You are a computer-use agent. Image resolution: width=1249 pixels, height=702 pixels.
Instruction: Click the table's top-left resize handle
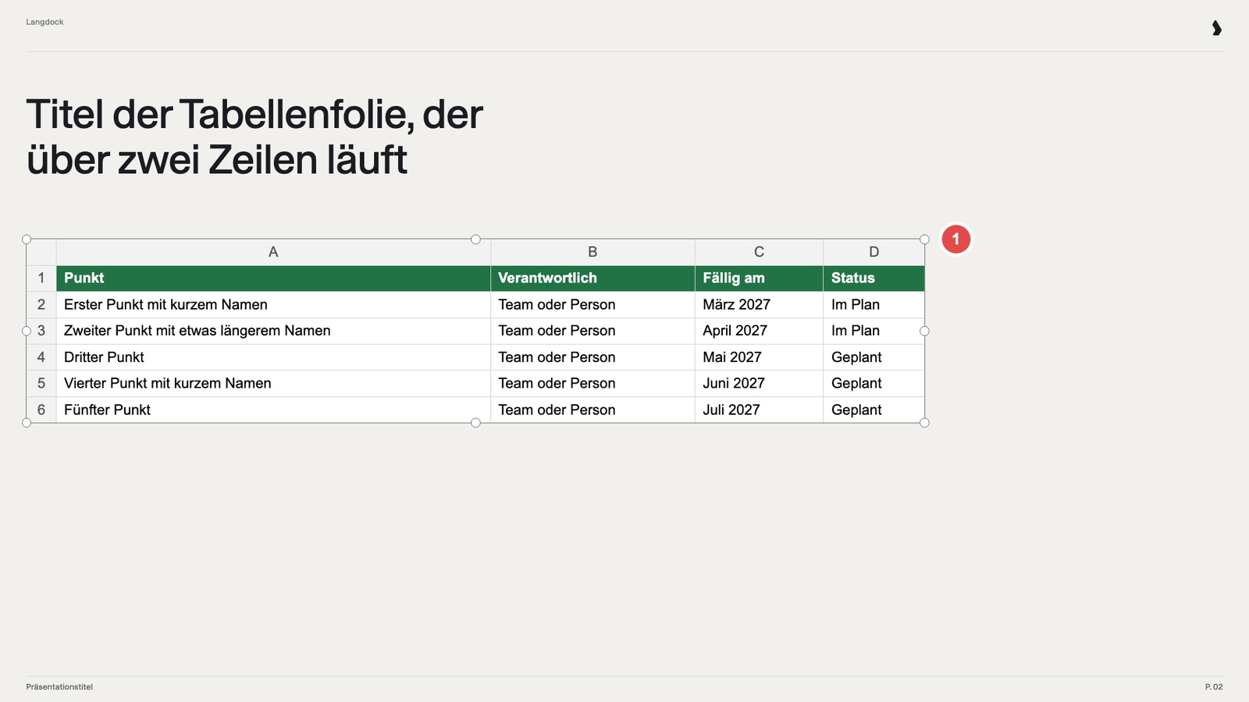(27, 239)
